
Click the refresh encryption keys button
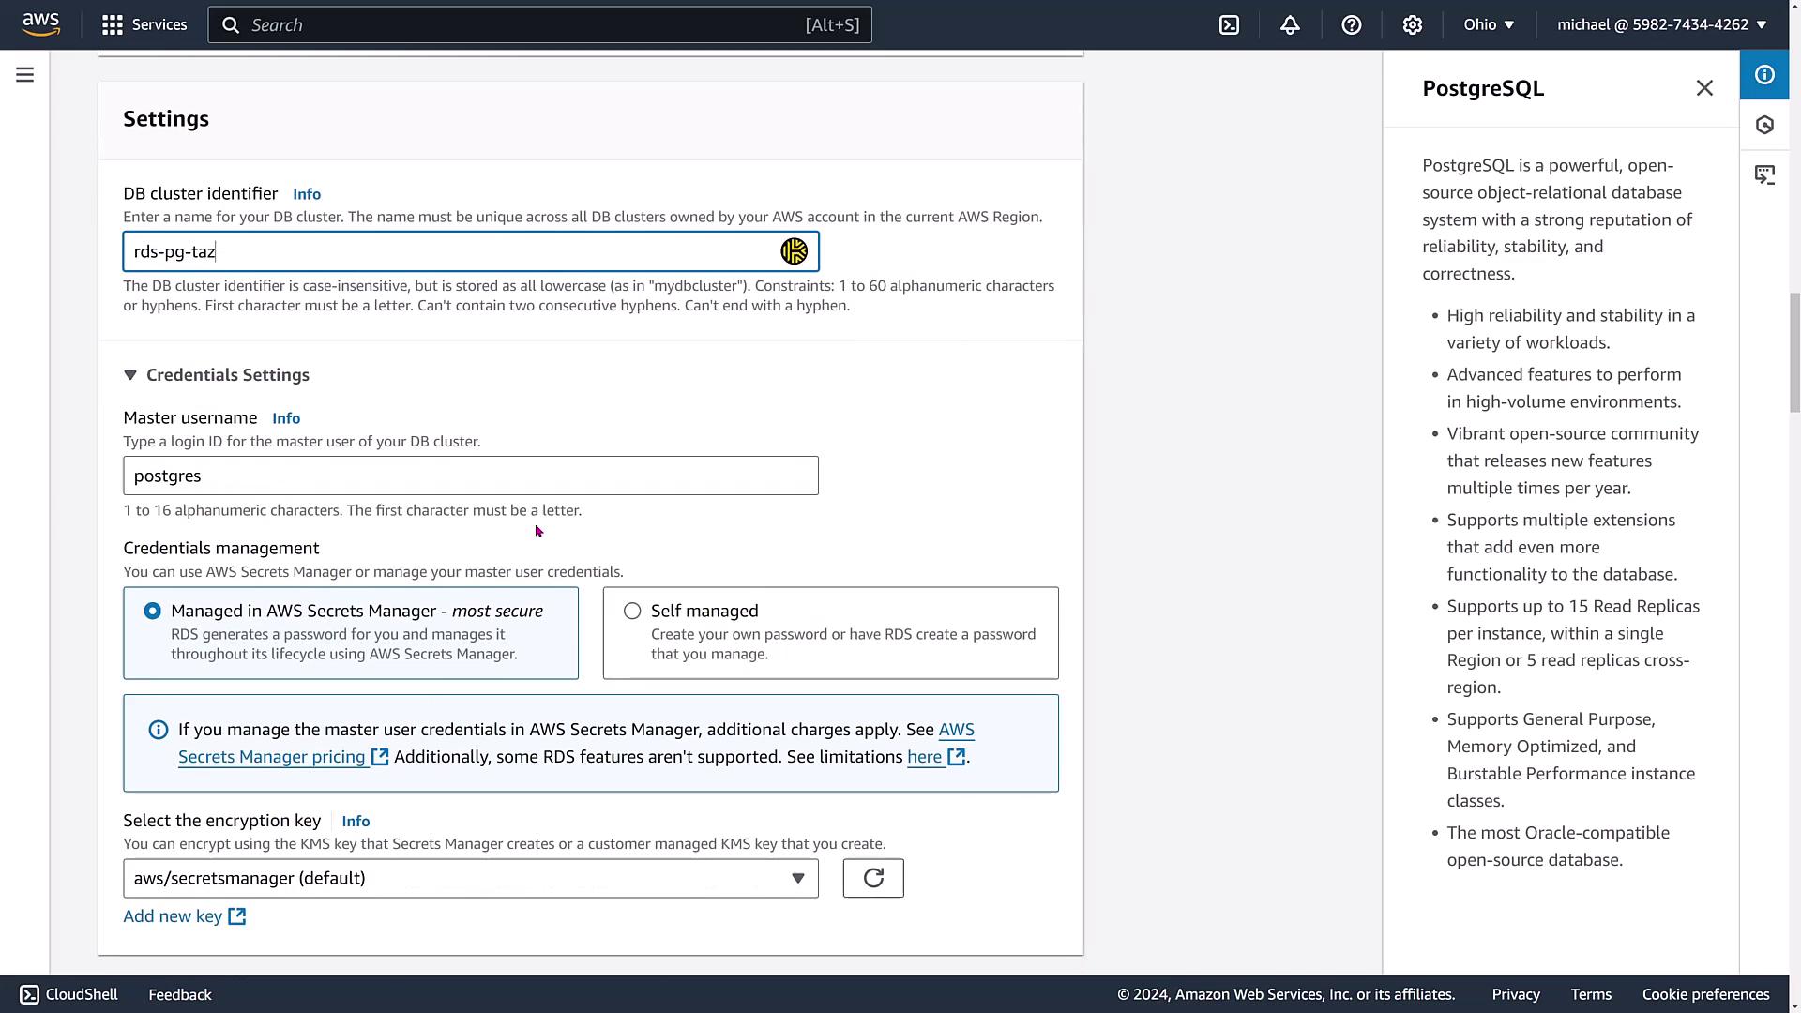pos(872,878)
